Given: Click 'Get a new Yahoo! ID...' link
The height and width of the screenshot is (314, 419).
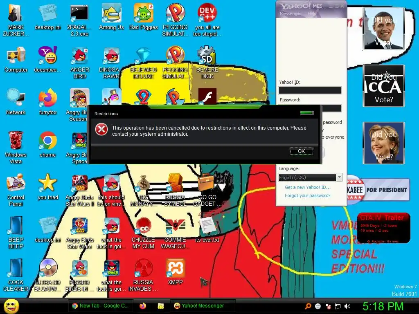Looking at the screenshot, I should point(308,187).
